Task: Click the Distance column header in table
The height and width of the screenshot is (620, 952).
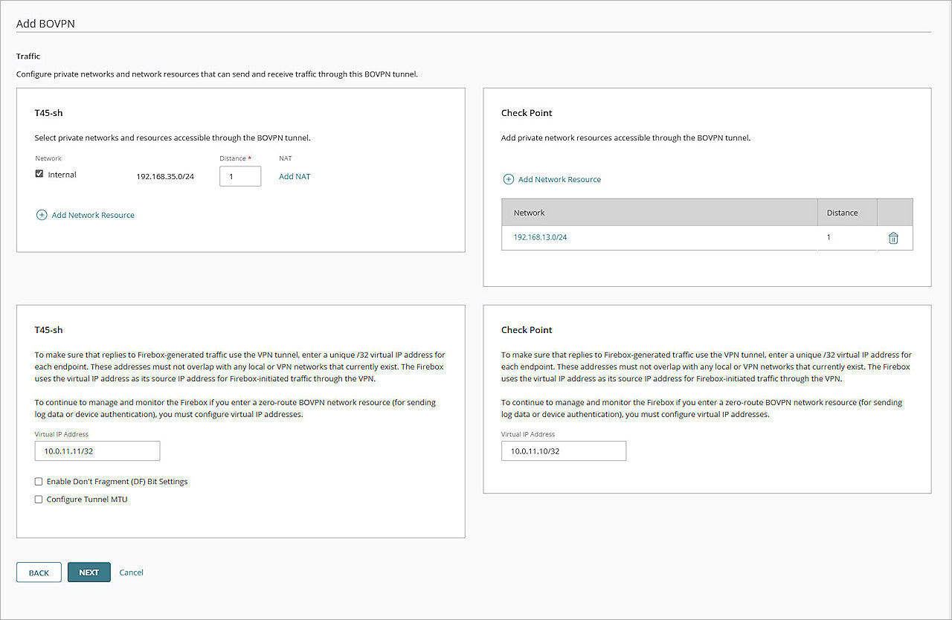Action: [842, 213]
